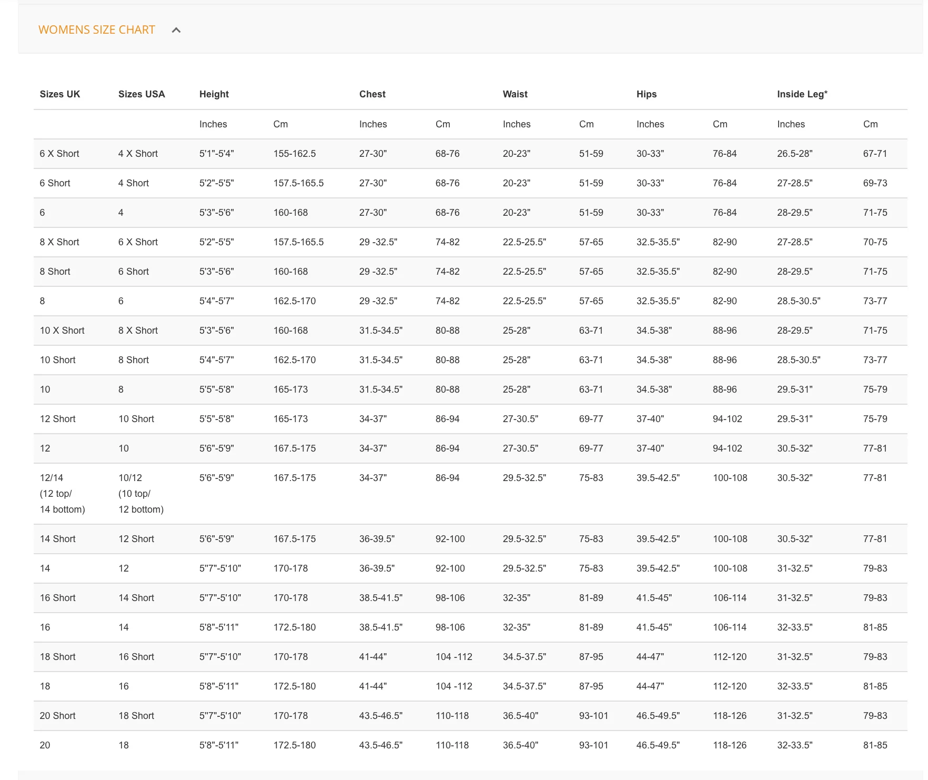Click the Inside Leg* column header

(802, 94)
